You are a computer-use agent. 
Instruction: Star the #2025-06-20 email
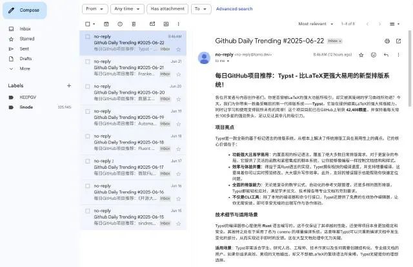[x=178, y=99]
